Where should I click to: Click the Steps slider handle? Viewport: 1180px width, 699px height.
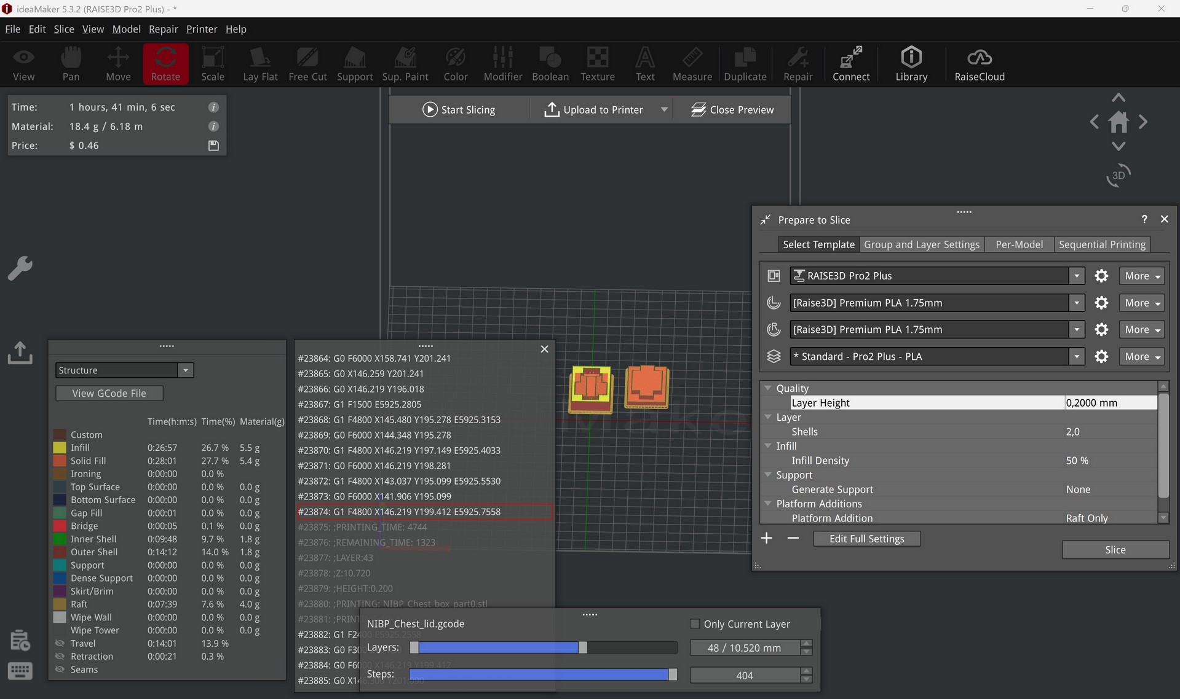coord(673,674)
